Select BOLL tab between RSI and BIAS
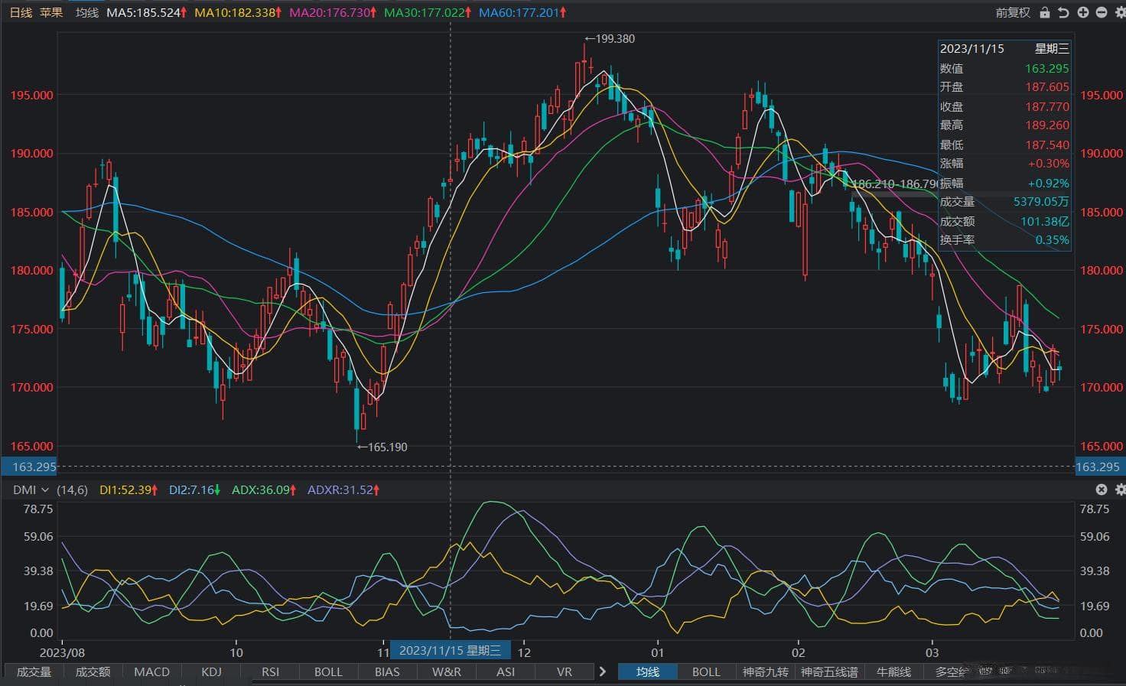 click(x=328, y=671)
